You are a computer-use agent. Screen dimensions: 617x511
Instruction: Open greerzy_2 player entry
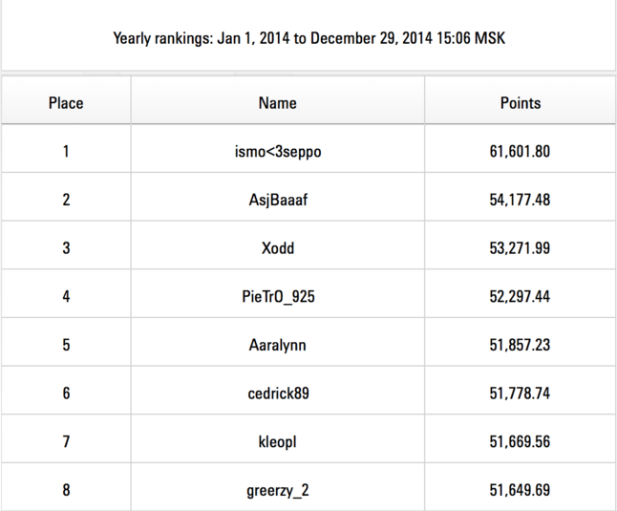(x=277, y=491)
